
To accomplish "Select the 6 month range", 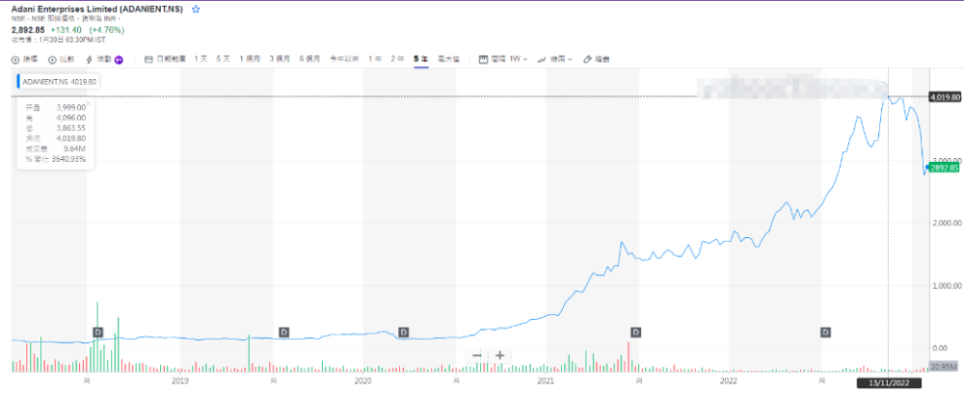I will click(x=309, y=59).
